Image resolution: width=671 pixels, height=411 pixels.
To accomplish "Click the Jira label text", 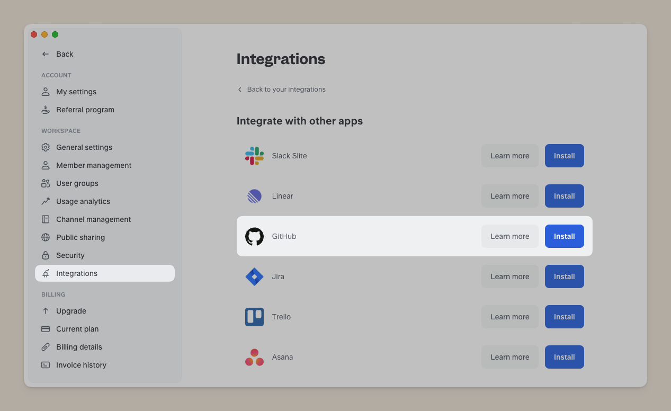I will pos(278,276).
